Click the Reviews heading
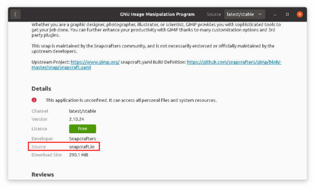The width and height of the screenshot is (315, 189). [43, 174]
